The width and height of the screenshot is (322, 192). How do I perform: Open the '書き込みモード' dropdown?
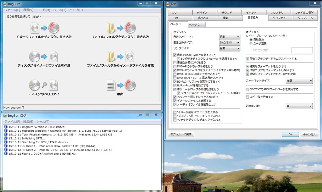[230, 37]
